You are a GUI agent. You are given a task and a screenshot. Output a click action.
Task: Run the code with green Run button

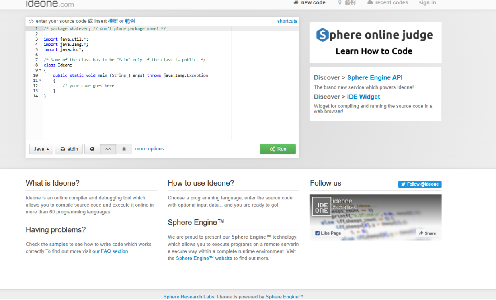(277, 149)
